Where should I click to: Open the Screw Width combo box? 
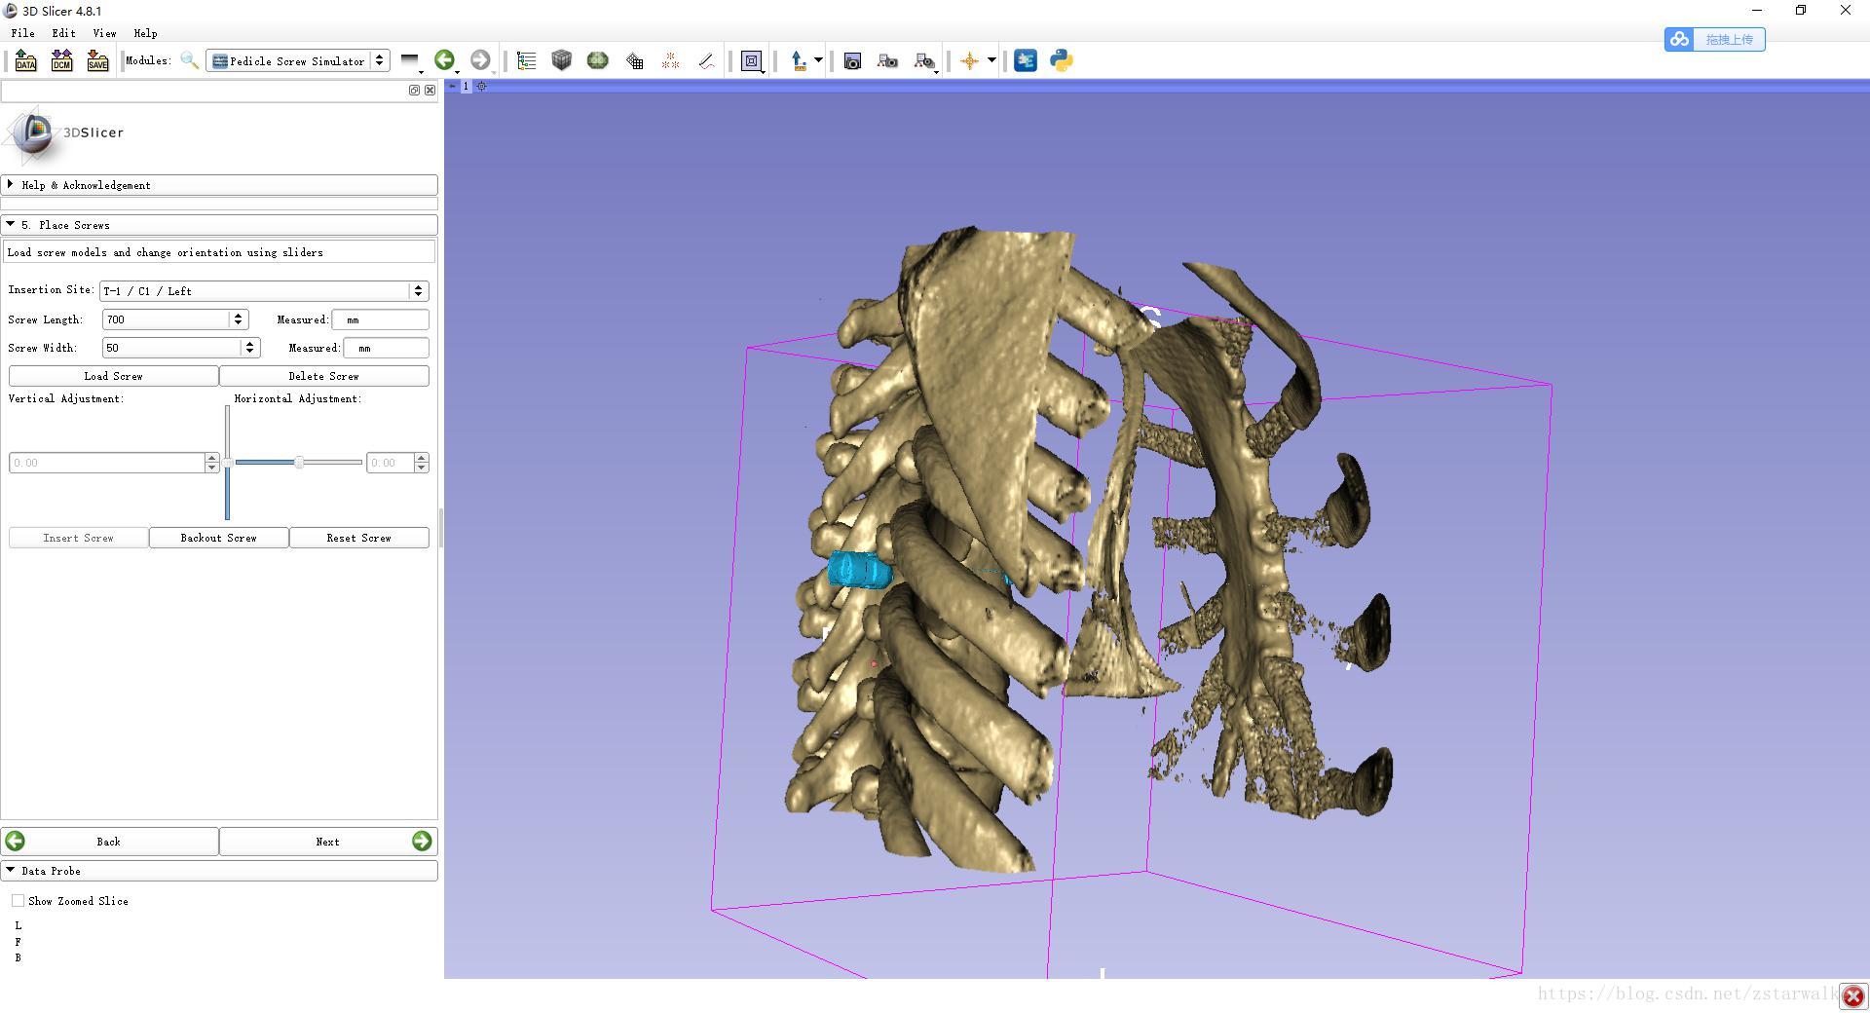[x=181, y=348]
